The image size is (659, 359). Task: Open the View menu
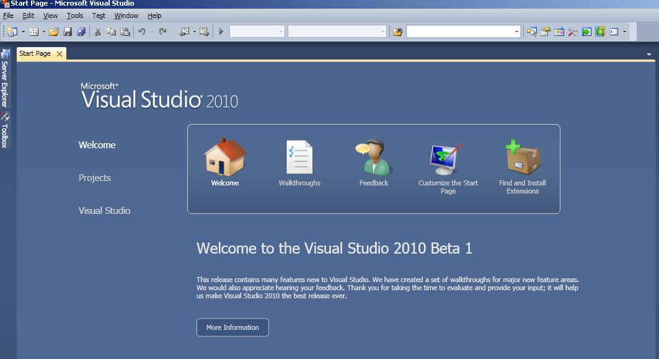click(50, 16)
